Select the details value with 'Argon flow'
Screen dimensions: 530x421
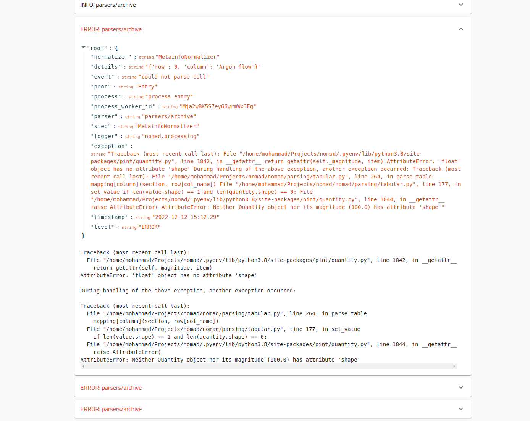coord(203,67)
